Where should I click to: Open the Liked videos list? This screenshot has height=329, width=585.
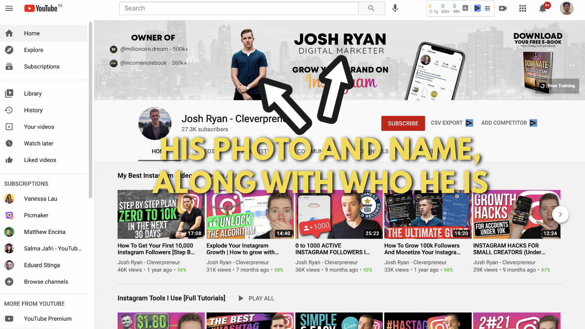tap(44, 160)
